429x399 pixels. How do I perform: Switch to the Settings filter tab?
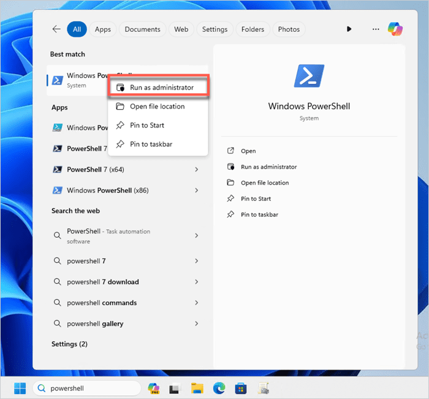(214, 29)
